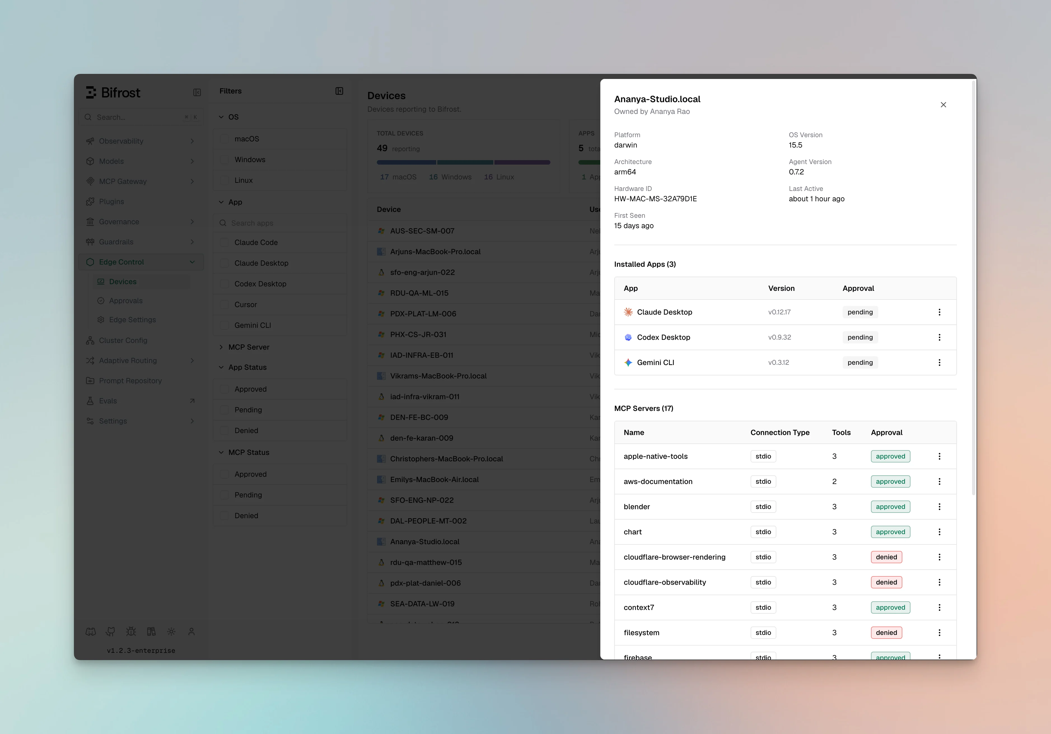This screenshot has width=1051, height=734.
Task: Open the three-dot menu for blender server
Action: pyautogui.click(x=939, y=507)
